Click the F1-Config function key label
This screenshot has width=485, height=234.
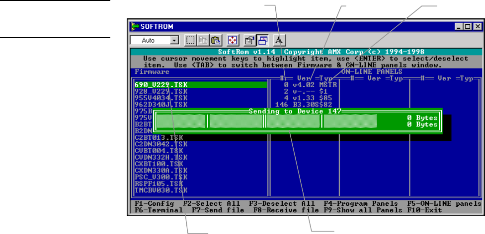(x=155, y=204)
